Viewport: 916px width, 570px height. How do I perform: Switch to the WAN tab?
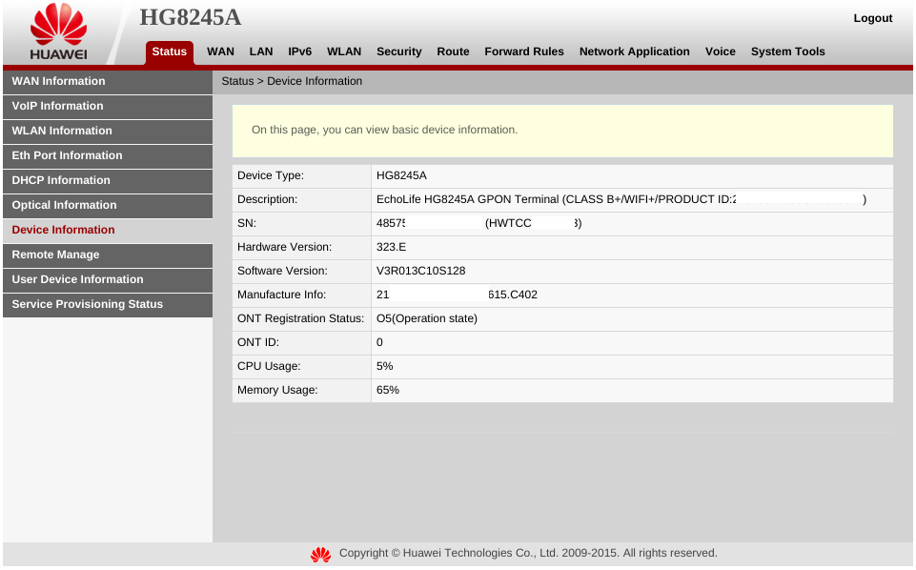220,51
